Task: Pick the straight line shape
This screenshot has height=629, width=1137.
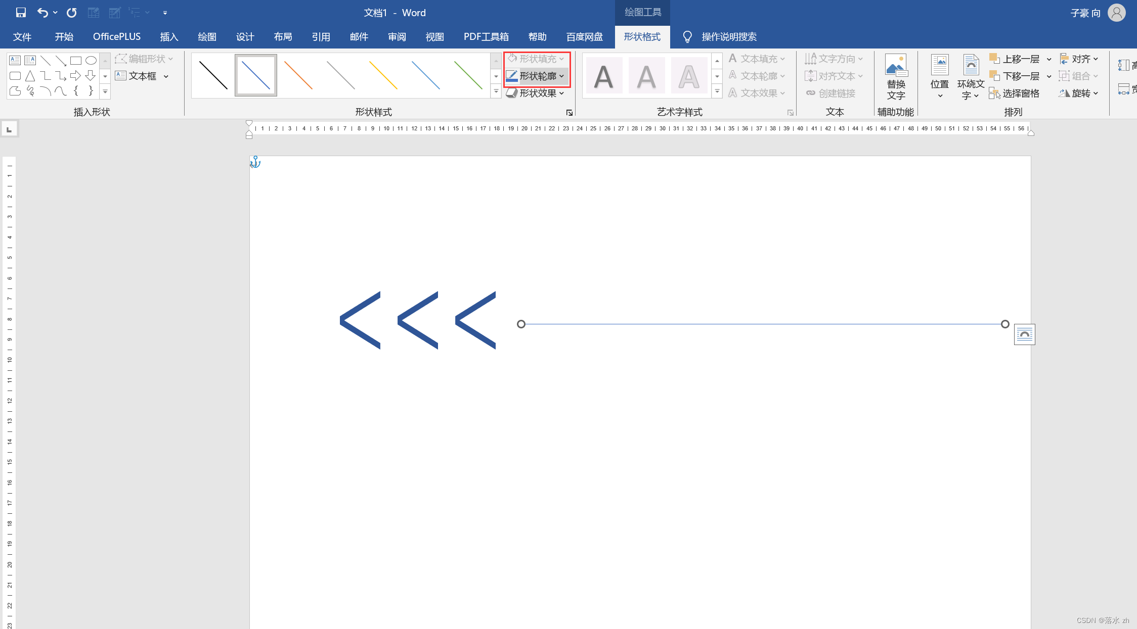Action: pyautogui.click(x=46, y=60)
